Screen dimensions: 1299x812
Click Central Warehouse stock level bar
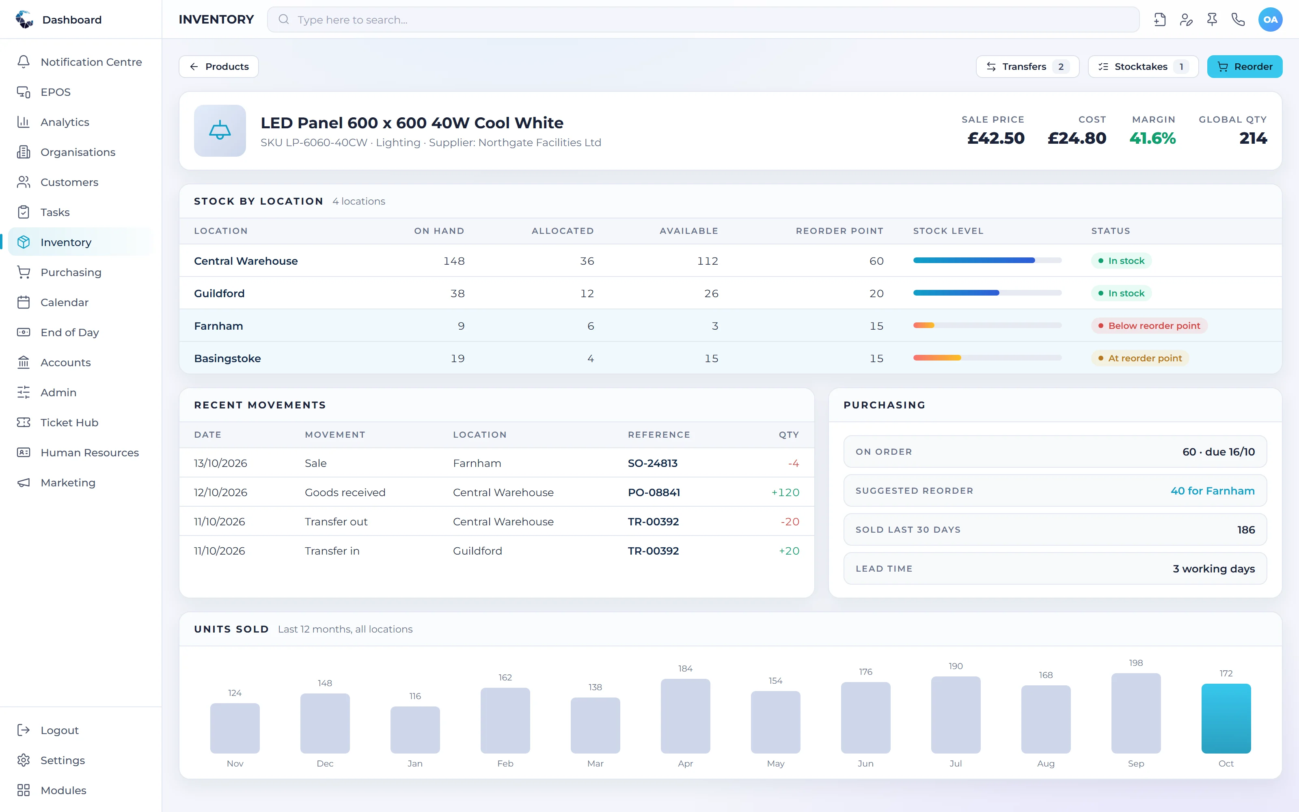coord(987,261)
